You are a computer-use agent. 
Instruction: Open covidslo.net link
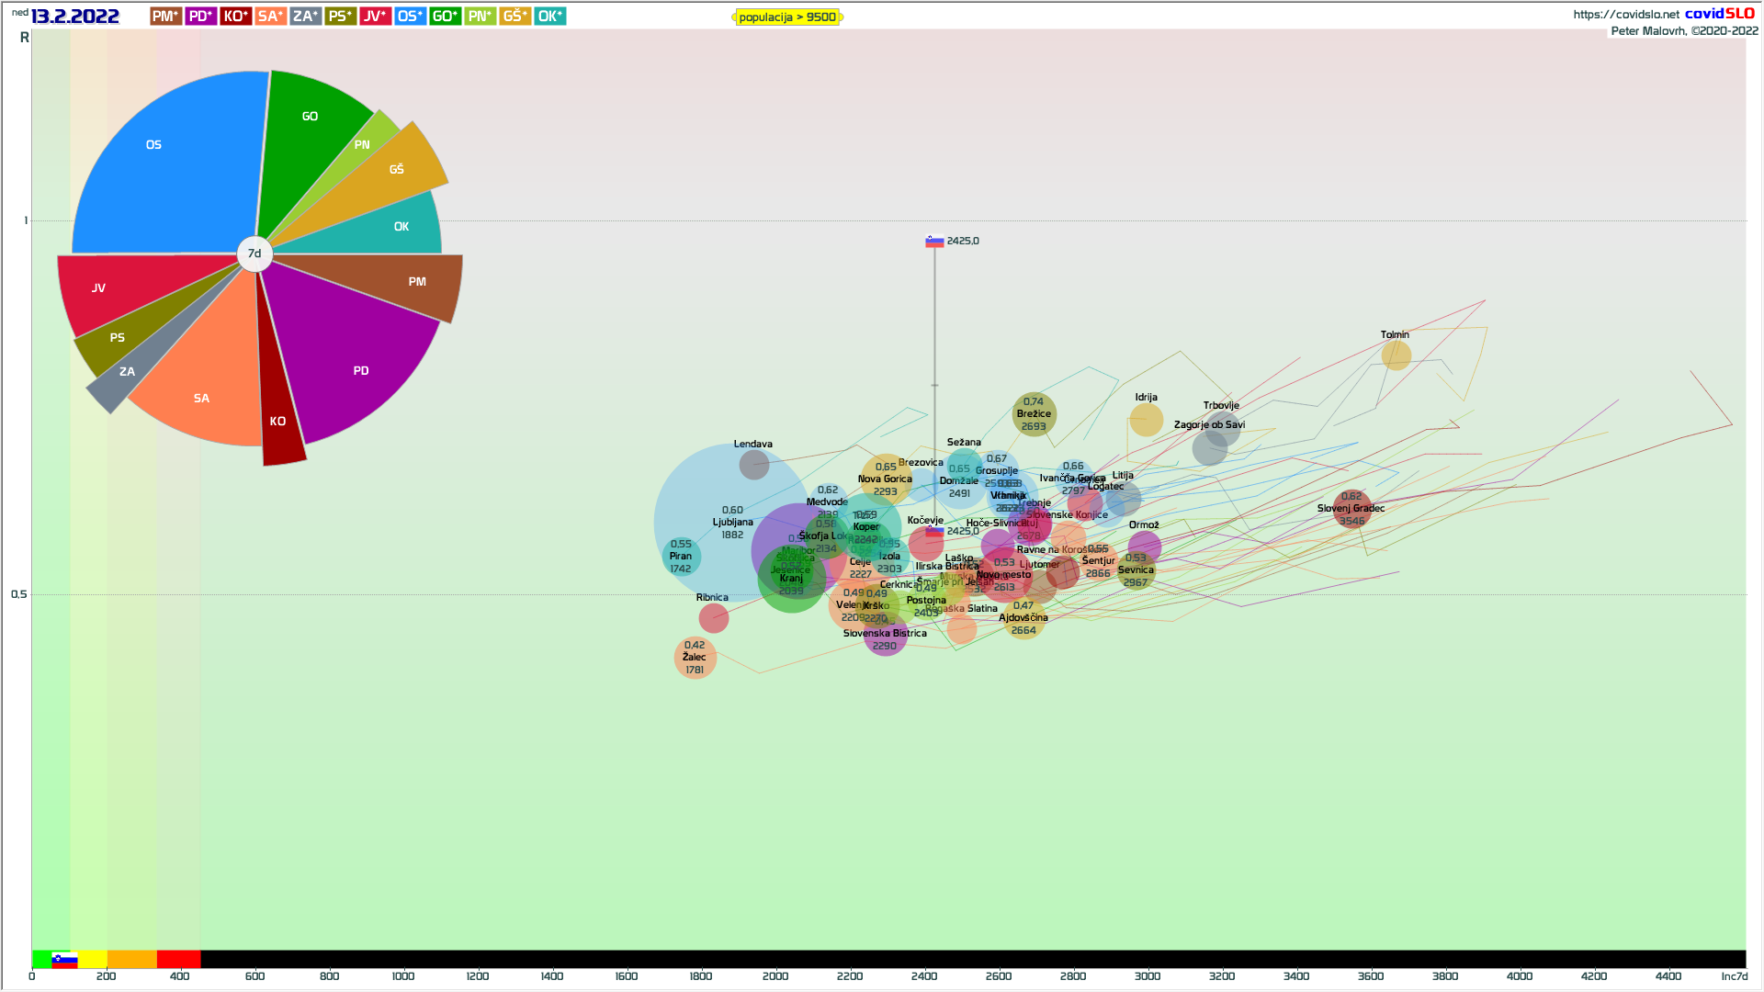tap(1625, 15)
